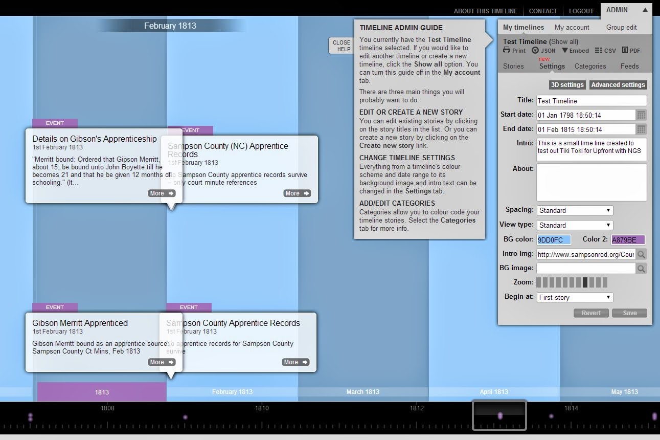Open the Begin at dropdown
This screenshot has width=660, height=440.
tap(574, 297)
